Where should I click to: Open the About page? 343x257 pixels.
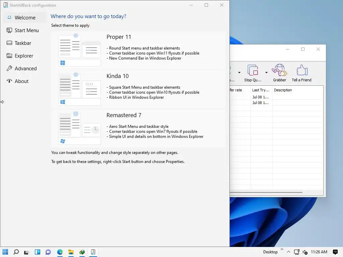point(24,81)
